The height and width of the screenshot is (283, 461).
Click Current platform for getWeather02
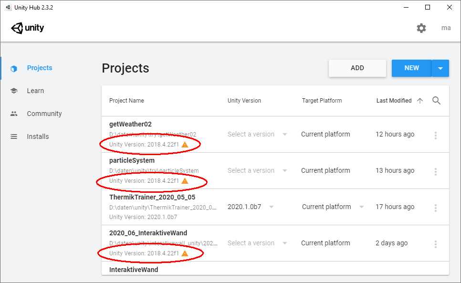325,134
